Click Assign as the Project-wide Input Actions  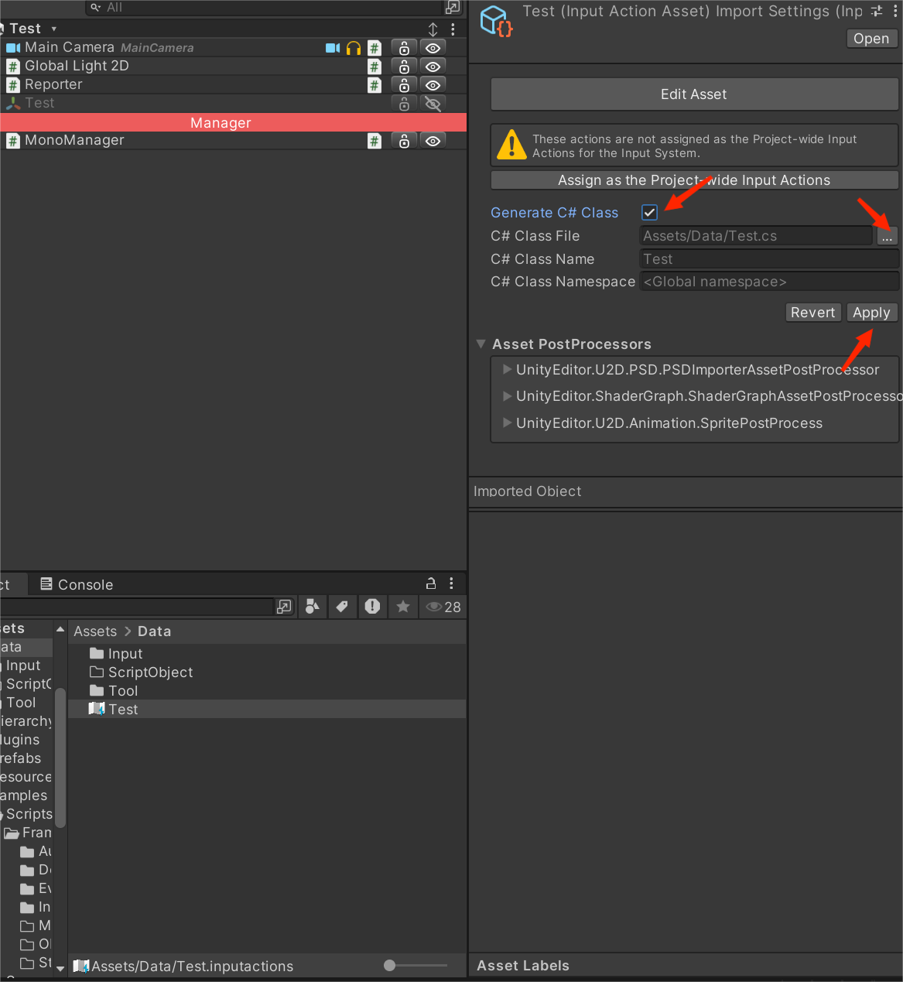click(694, 180)
